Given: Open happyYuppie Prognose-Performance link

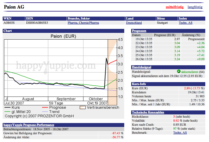Looking at the screenshot, I should 29,125.
